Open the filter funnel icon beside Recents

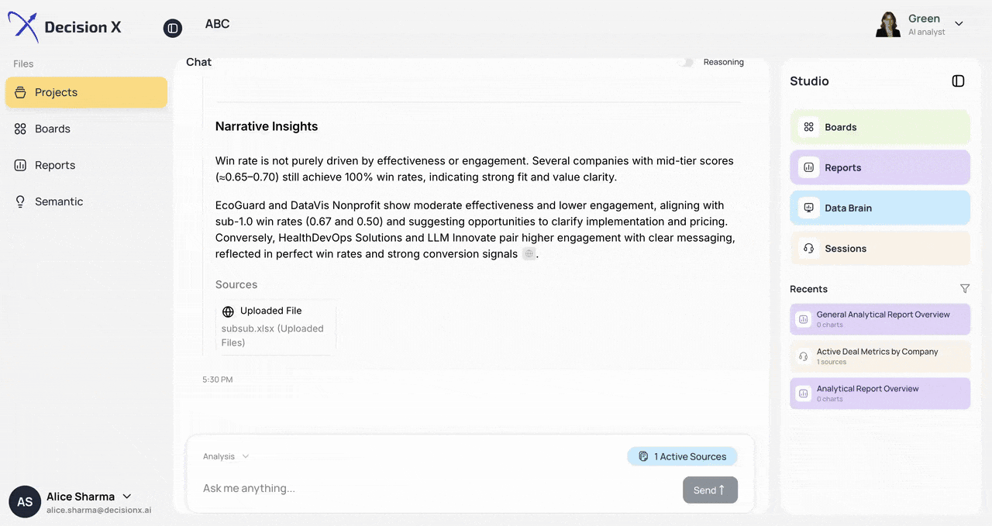tap(965, 288)
